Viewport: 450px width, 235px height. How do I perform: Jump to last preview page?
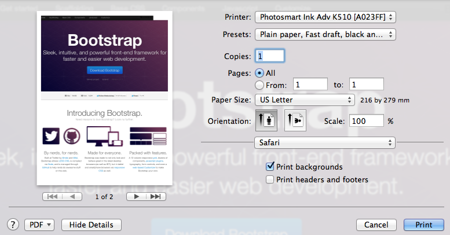(x=156, y=197)
